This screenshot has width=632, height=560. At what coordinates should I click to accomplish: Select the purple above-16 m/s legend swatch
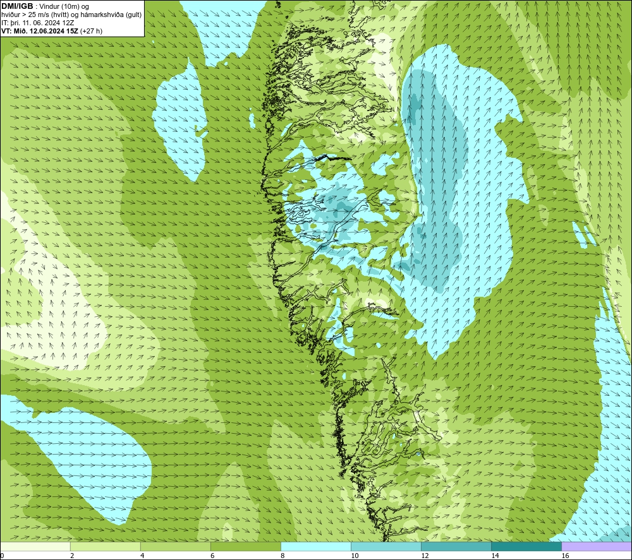[x=597, y=546]
